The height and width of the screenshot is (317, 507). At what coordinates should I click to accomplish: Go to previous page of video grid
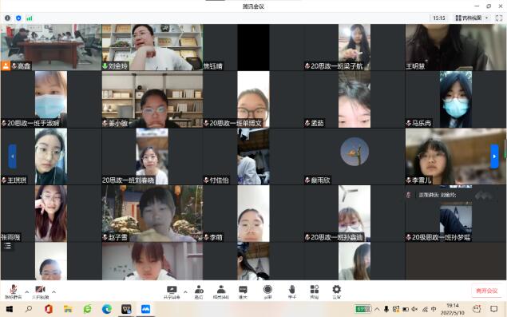12,157
